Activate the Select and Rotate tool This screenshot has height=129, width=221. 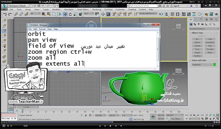70,14
